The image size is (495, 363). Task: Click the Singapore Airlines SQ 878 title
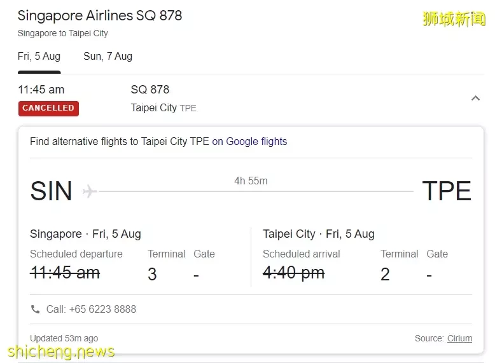(x=100, y=16)
